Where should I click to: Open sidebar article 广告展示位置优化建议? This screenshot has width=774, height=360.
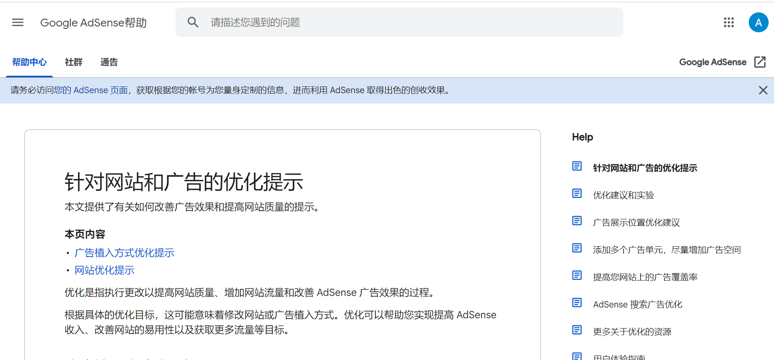pyautogui.click(x=636, y=223)
